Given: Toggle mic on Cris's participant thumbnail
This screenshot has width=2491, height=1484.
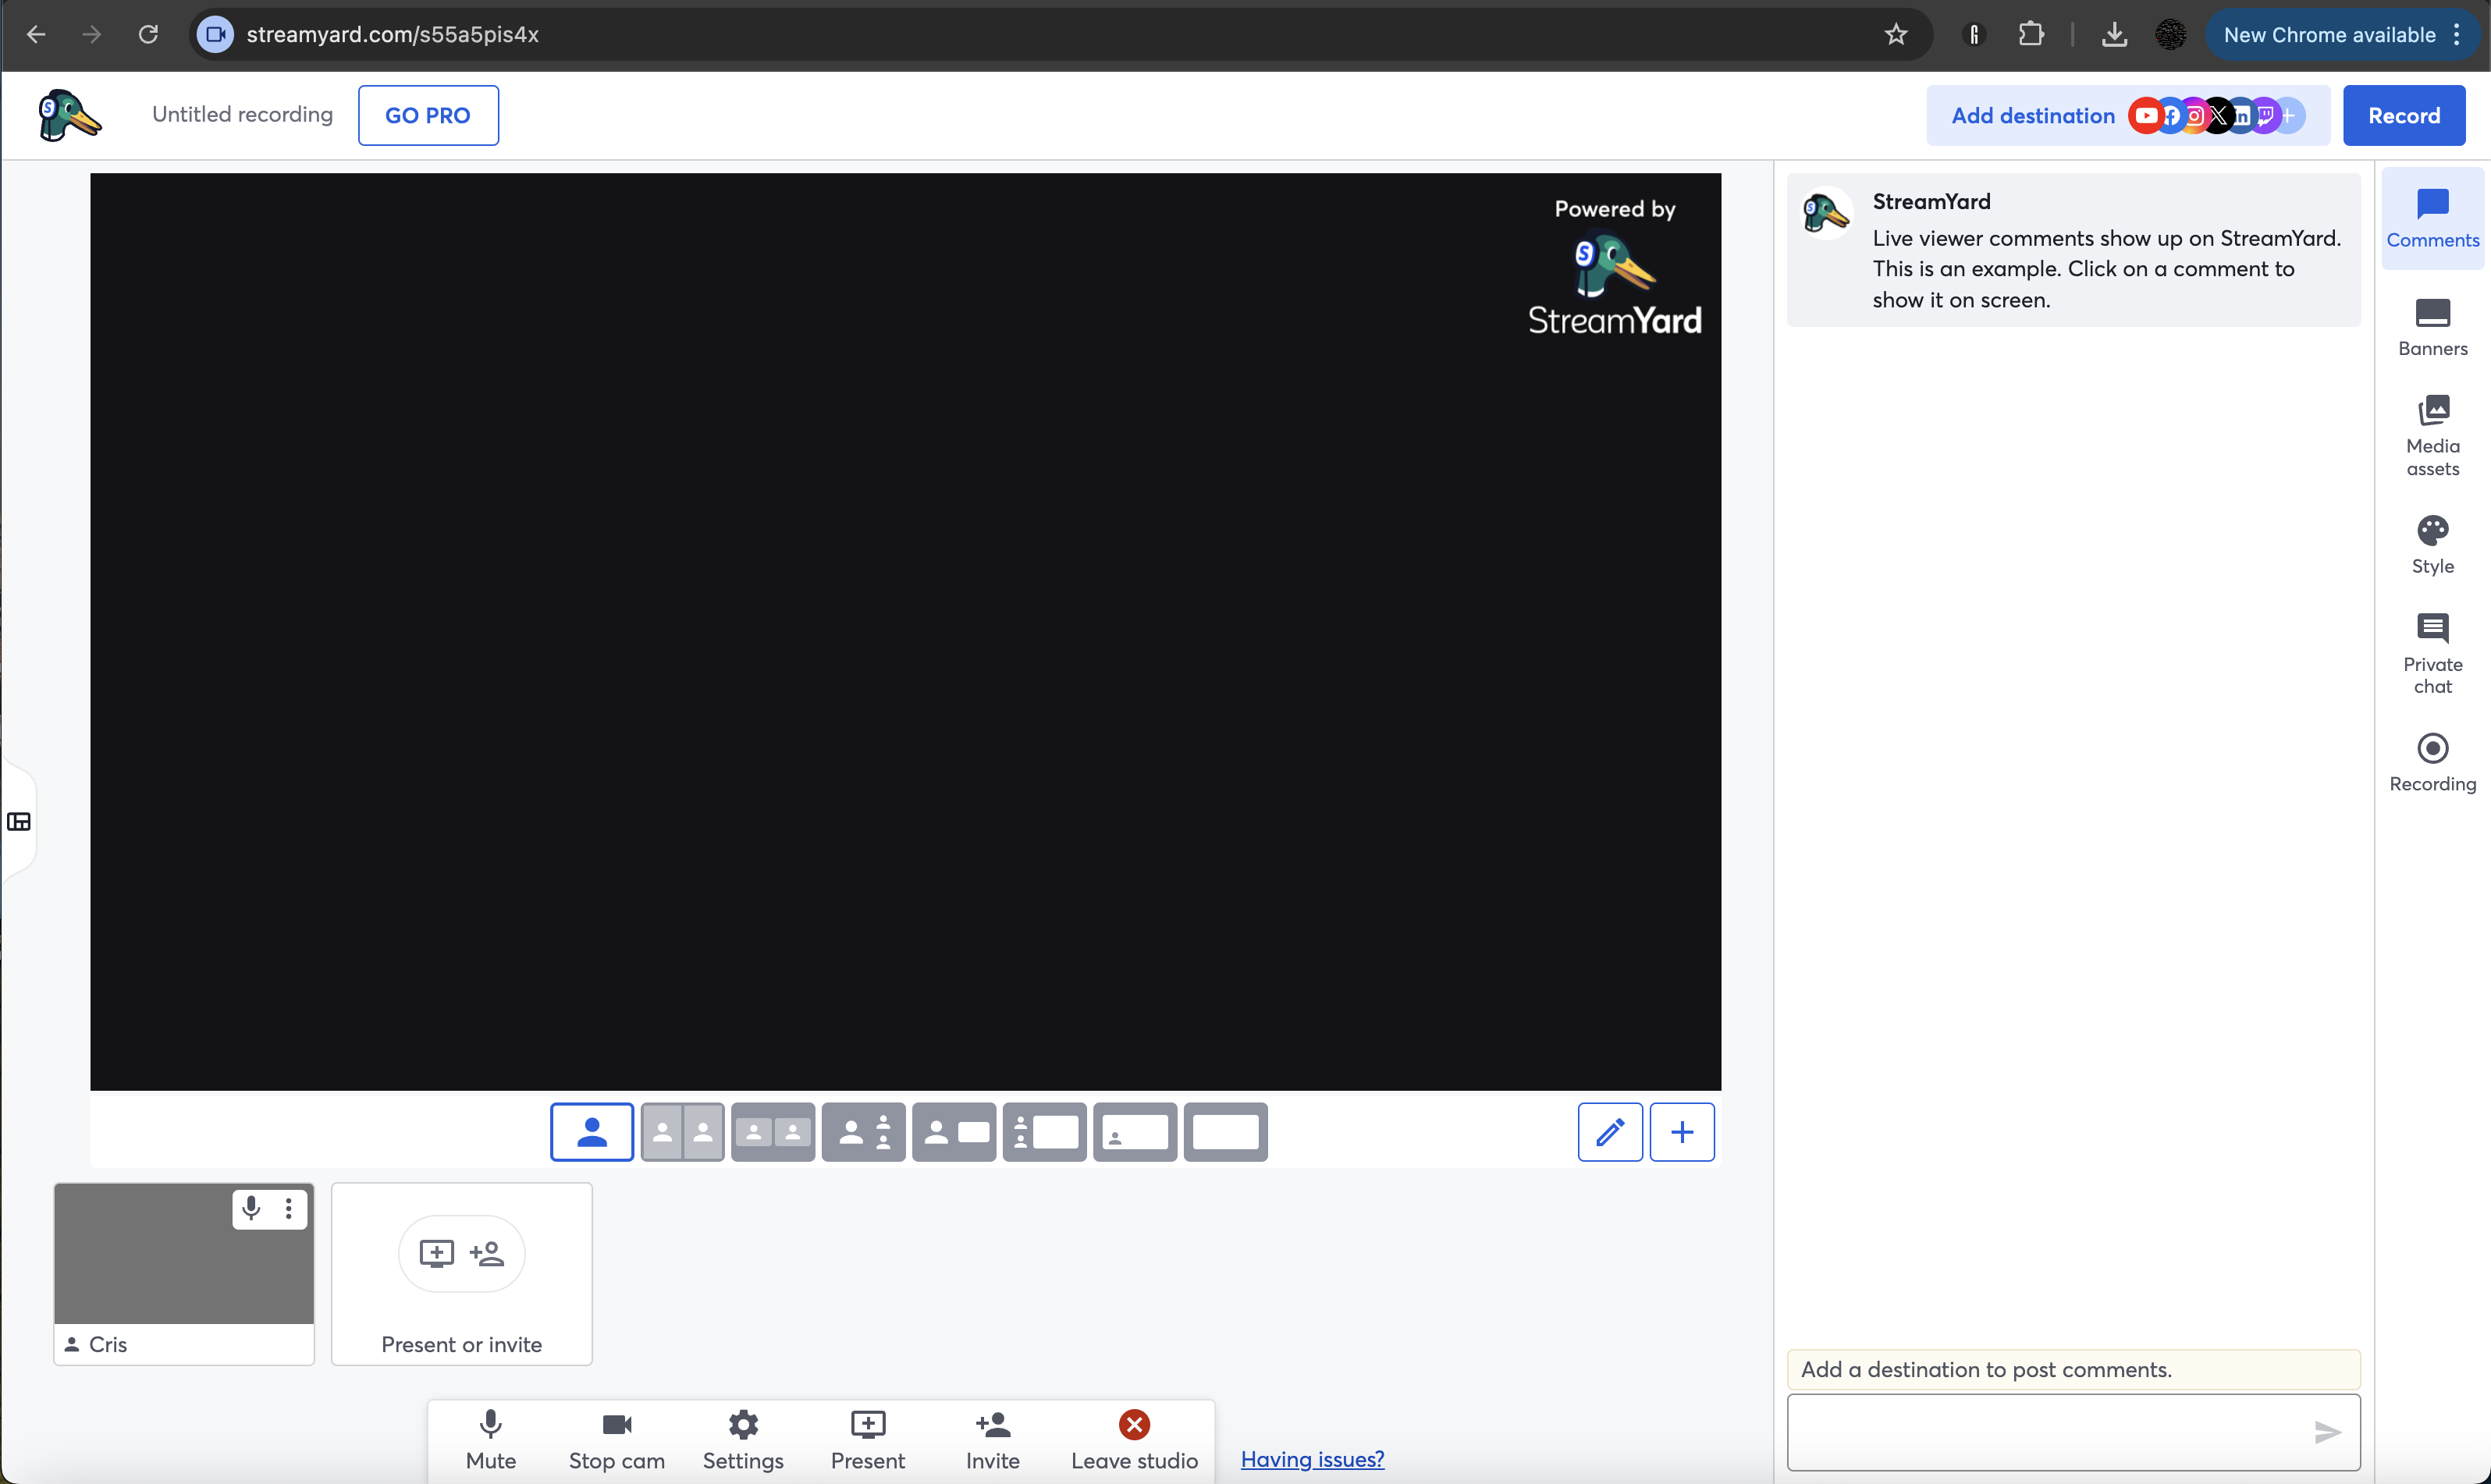Looking at the screenshot, I should [x=251, y=1208].
